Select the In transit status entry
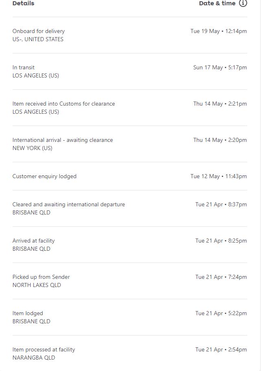 [24, 67]
